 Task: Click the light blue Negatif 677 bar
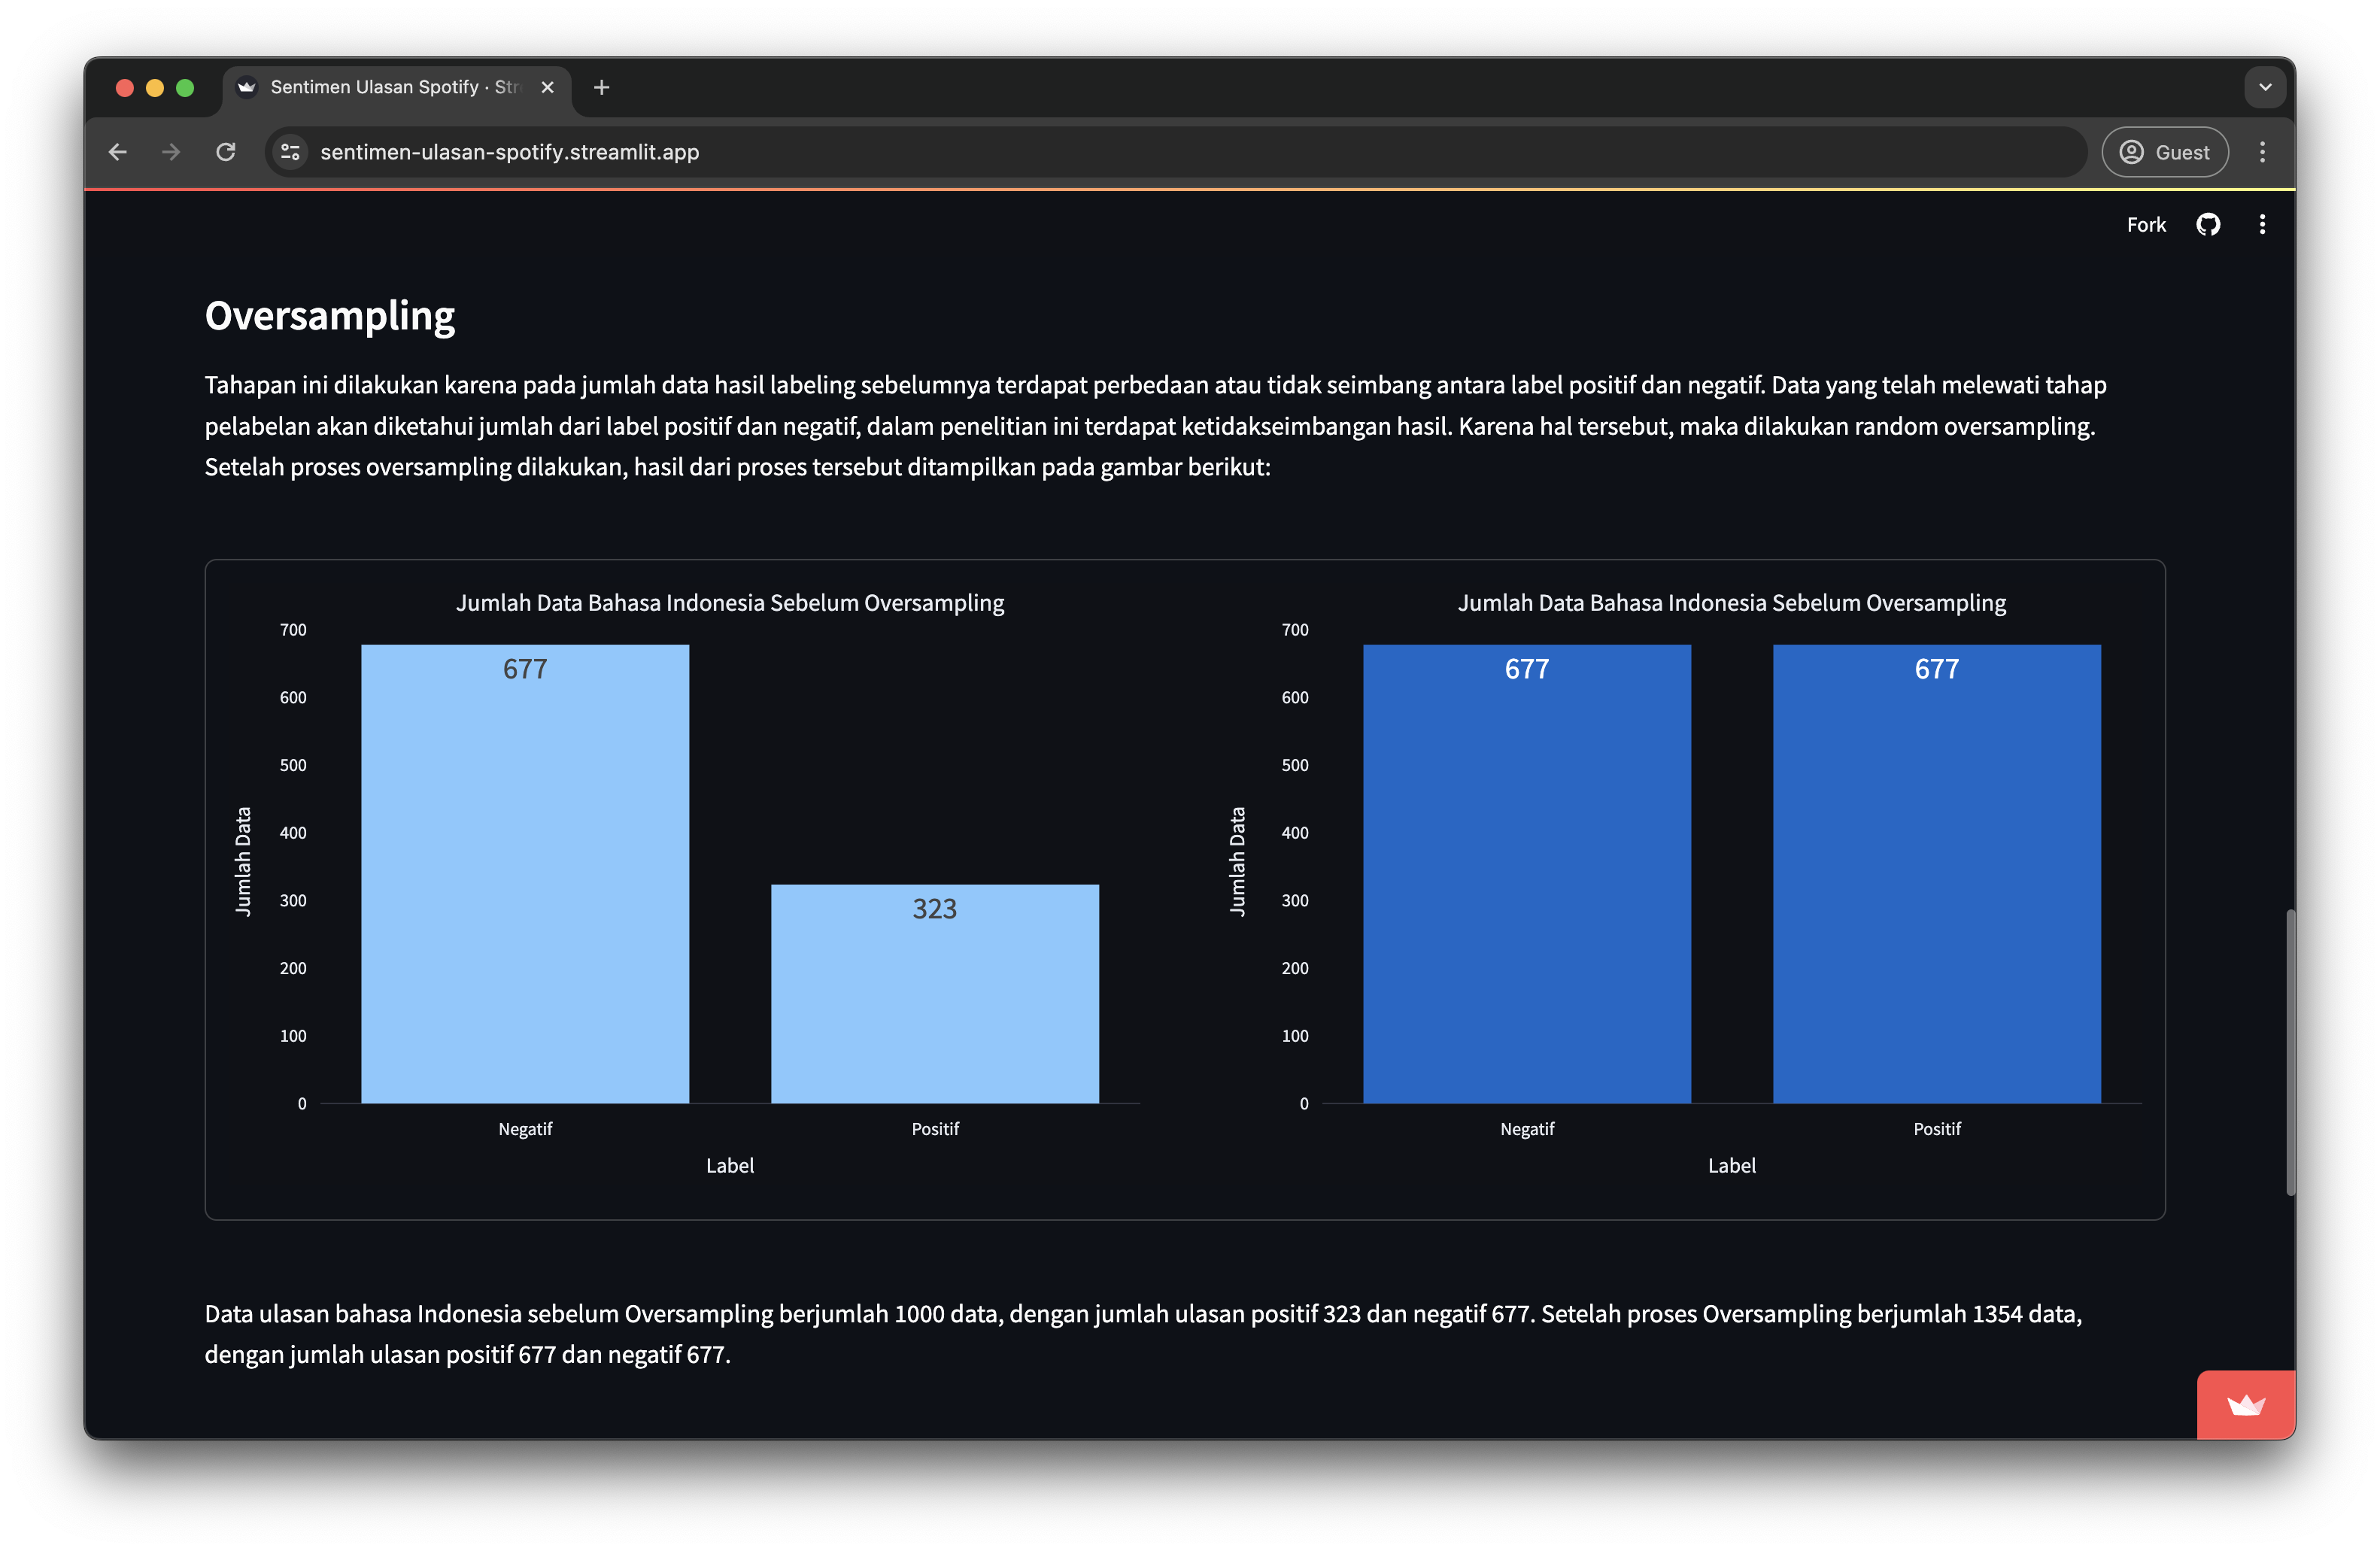coord(524,875)
